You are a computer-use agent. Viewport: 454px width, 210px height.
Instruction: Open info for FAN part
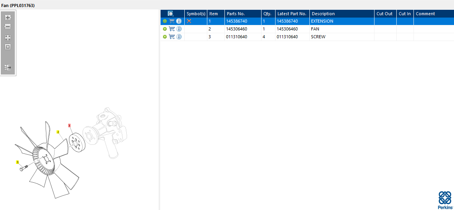pos(179,29)
